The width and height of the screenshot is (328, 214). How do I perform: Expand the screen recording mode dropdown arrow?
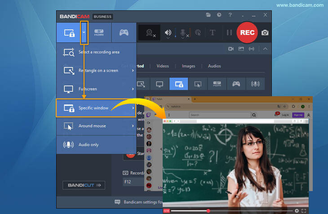(84, 32)
